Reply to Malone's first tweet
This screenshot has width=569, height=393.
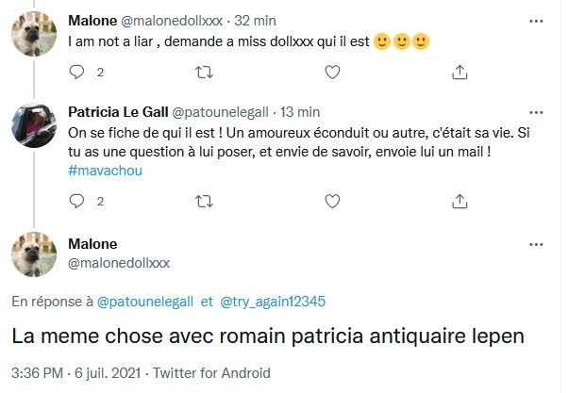click(x=76, y=72)
